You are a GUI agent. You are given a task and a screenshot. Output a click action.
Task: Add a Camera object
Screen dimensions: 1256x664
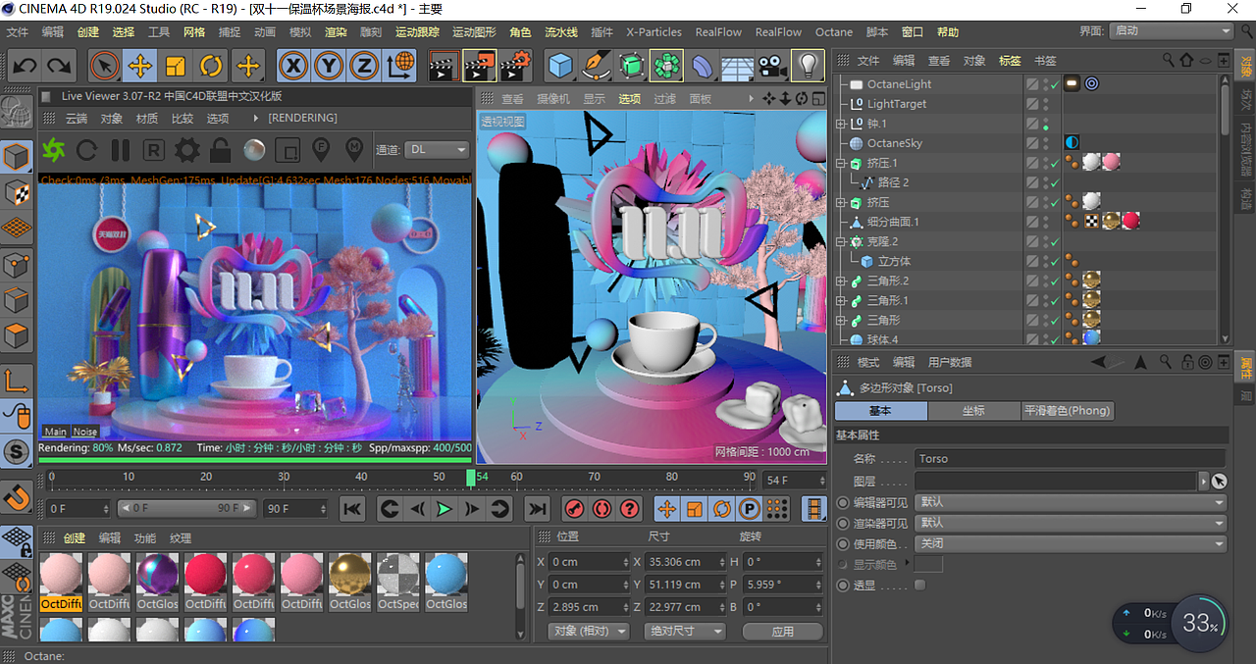click(x=773, y=67)
